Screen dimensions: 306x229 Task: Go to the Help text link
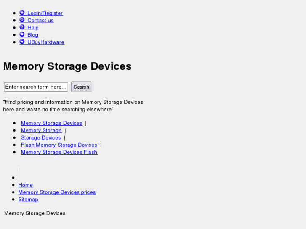(33, 28)
